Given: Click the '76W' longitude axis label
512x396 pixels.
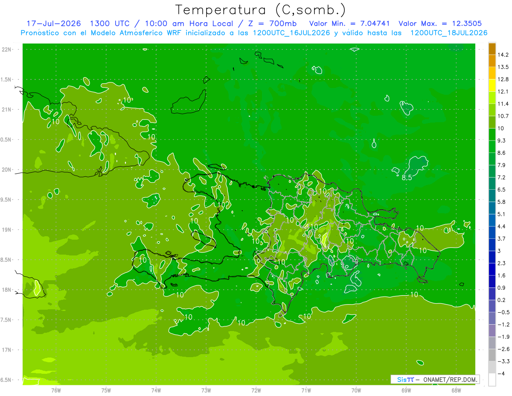Looking at the screenshot, I should (56, 390).
